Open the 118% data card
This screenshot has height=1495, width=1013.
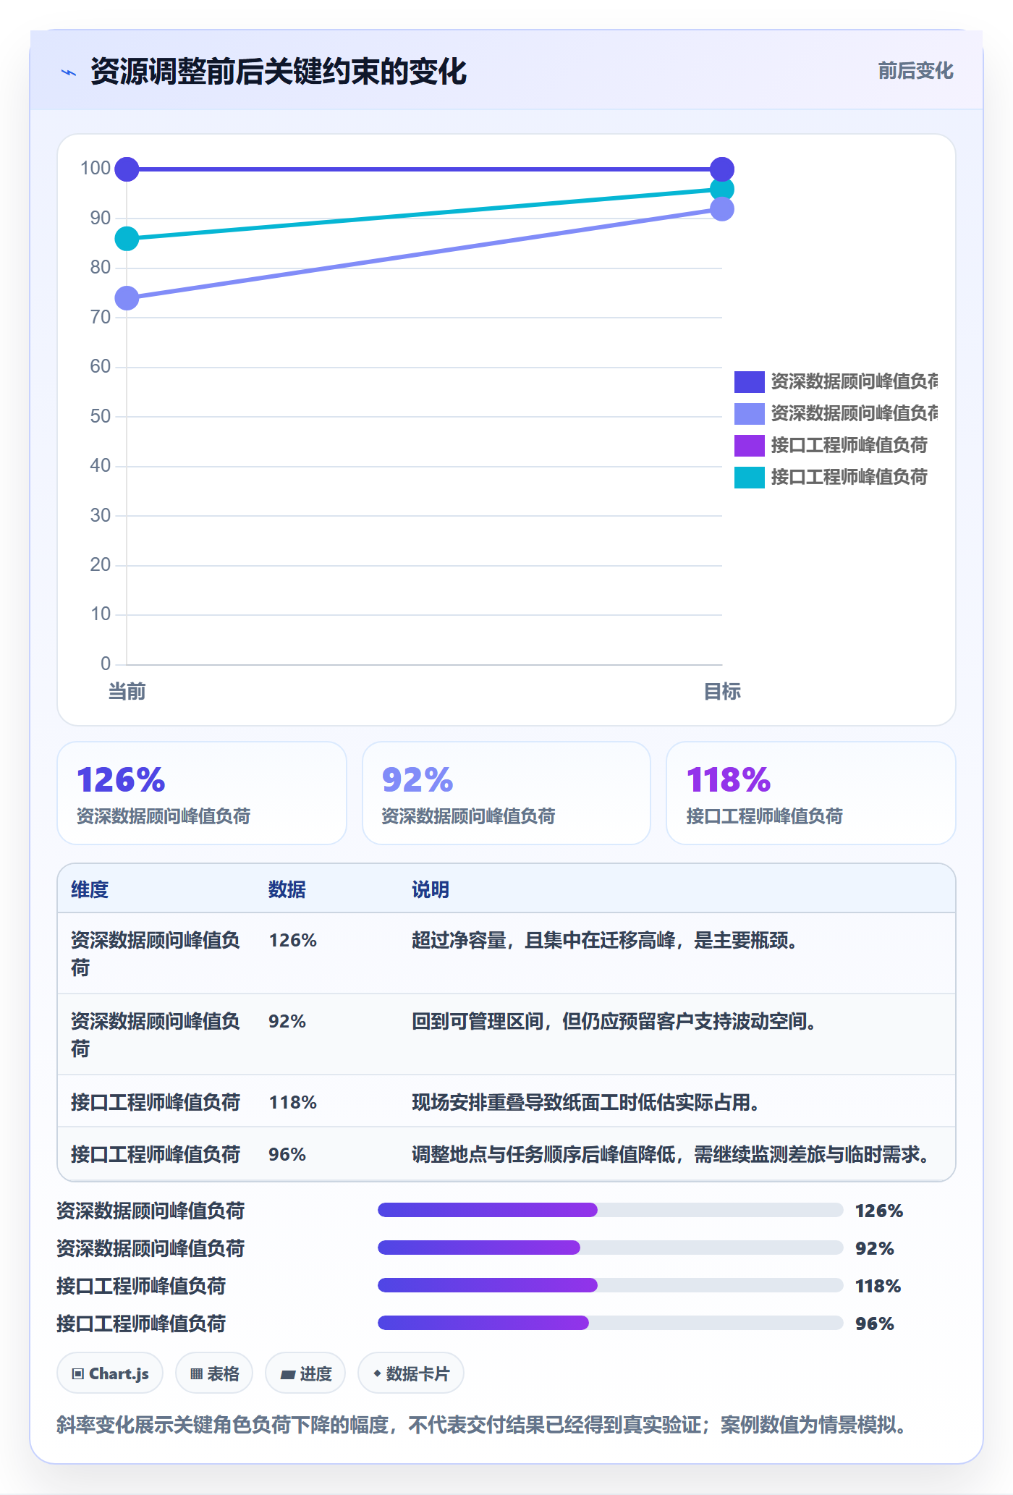tap(811, 793)
